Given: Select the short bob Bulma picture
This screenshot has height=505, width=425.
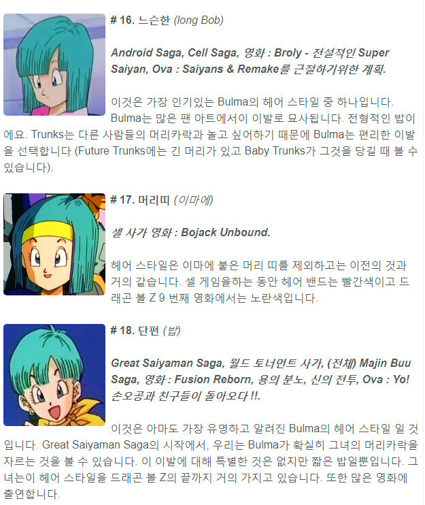Looking at the screenshot, I should [54, 375].
